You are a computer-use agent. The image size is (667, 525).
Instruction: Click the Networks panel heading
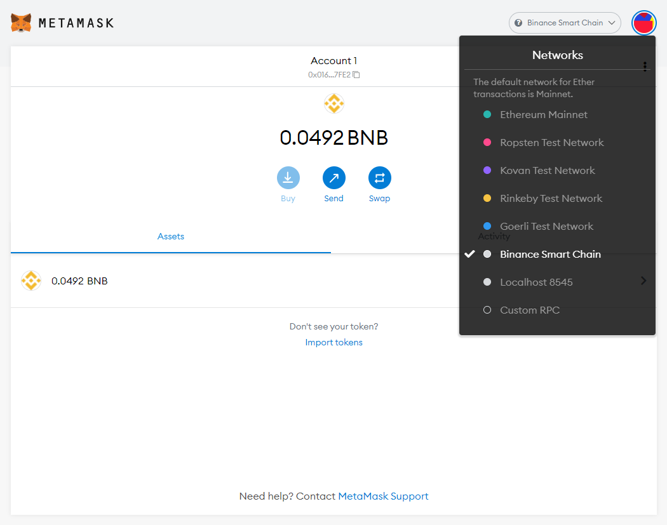pyautogui.click(x=557, y=55)
